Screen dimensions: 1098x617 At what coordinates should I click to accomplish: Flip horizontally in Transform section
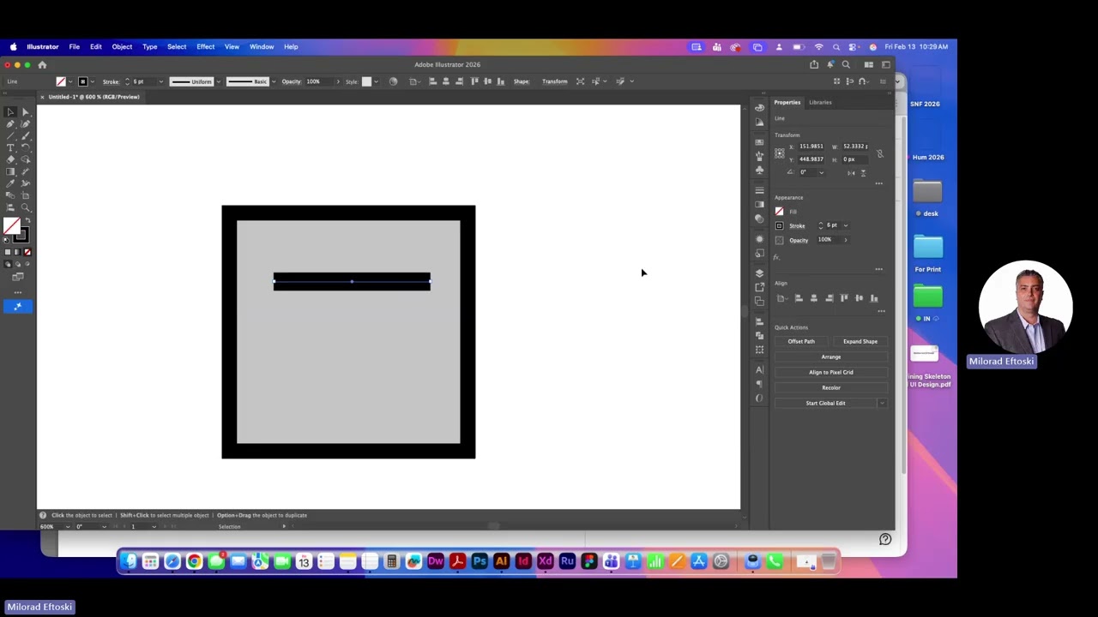point(851,173)
